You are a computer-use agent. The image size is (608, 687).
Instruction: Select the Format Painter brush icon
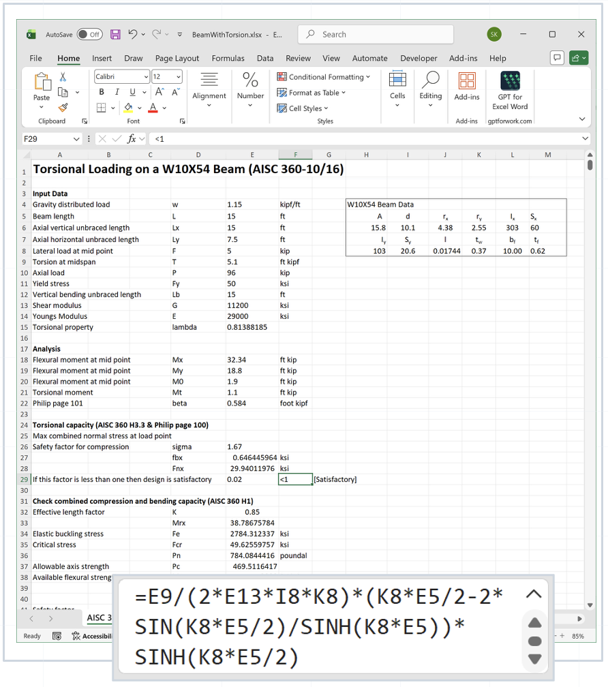[x=63, y=108]
